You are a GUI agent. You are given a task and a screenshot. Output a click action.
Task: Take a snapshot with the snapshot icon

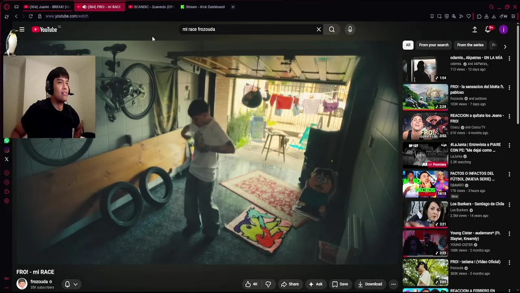pyautogui.click(x=439, y=16)
